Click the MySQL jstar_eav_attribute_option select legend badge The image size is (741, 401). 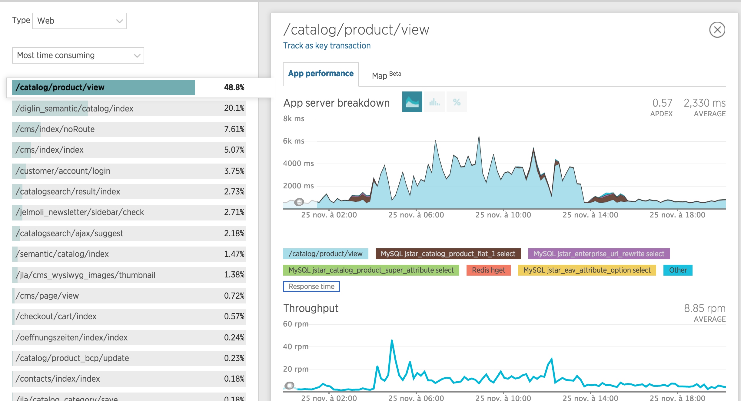pos(587,270)
